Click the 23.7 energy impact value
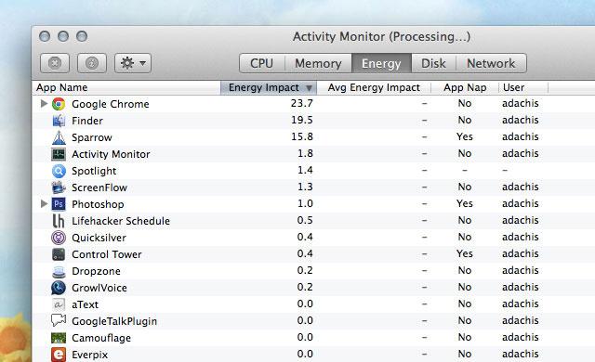This screenshot has width=595, height=362. tap(301, 103)
